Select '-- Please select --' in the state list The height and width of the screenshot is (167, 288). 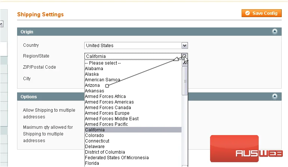[x=133, y=63]
